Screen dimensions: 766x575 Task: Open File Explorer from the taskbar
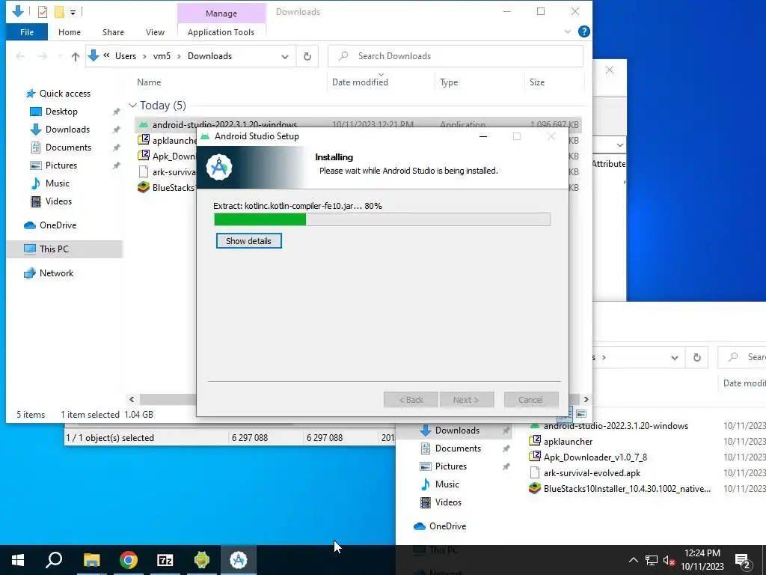(x=91, y=560)
